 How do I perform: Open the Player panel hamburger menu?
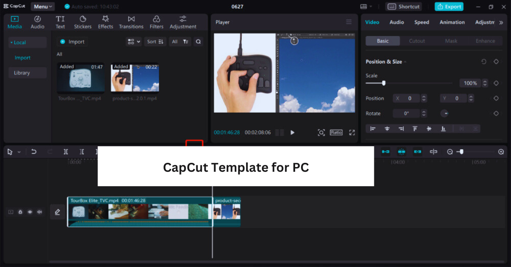349,22
